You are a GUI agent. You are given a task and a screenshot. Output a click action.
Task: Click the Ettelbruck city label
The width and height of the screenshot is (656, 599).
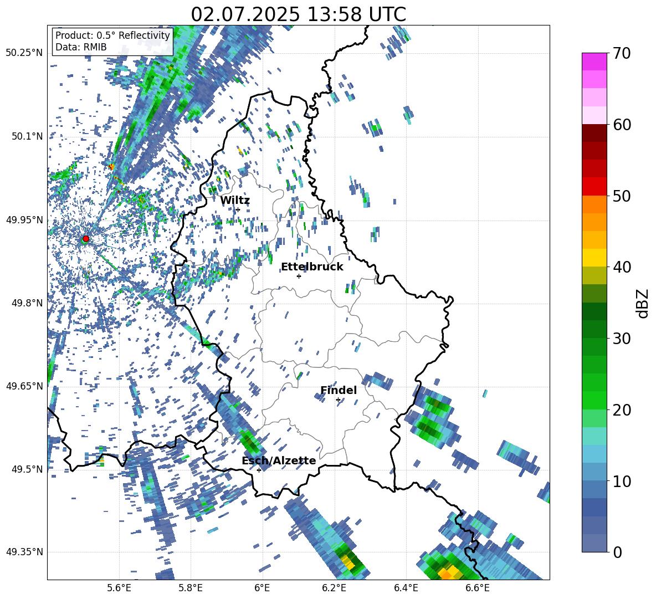pyautogui.click(x=312, y=267)
